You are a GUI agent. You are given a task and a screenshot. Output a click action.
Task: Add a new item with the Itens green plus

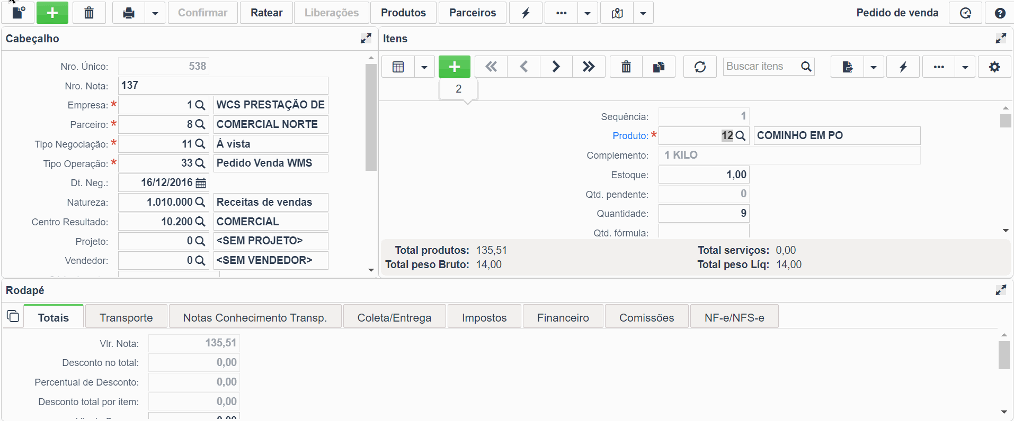(455, 67)
